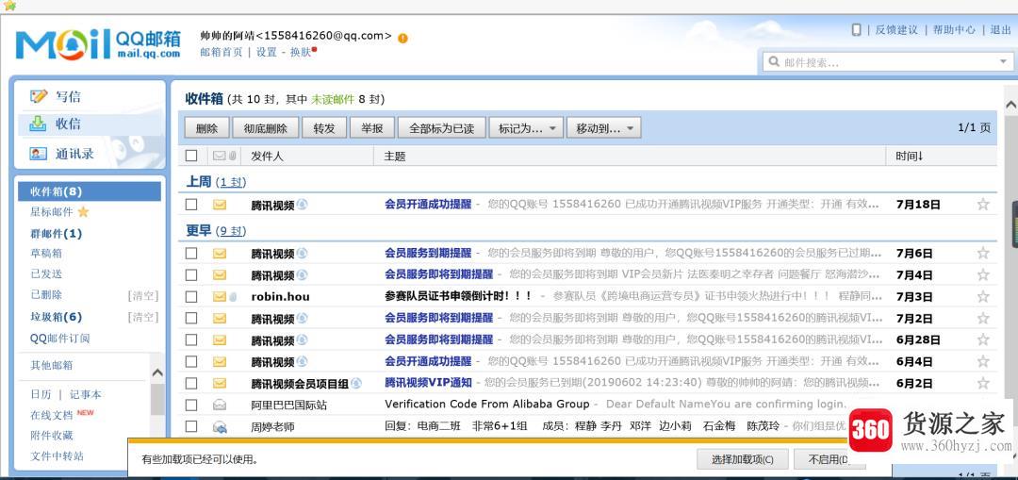Open the 标记为 dropdown

tap(526, 128)
